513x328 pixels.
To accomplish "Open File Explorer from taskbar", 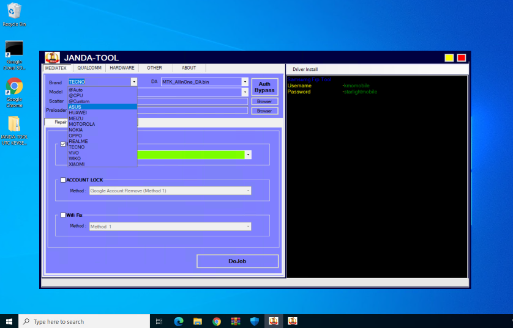I will [198, 321].
